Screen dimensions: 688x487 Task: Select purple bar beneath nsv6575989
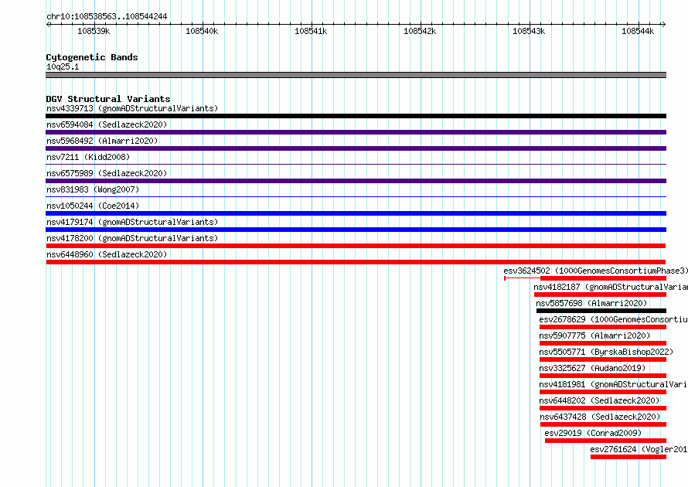tap(356, 181)
